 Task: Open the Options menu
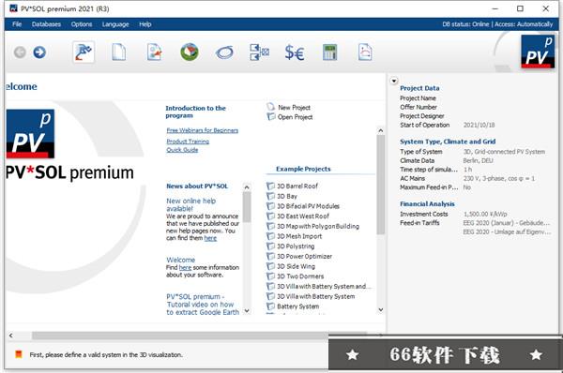coord(82,24)
